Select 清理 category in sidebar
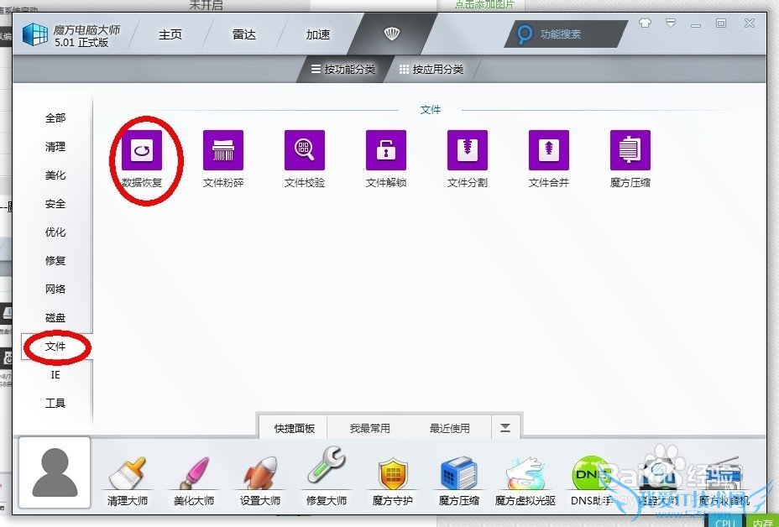Image resolution: width=779 pixels, height=527 pixels. pyautogui.click(x=55, y=147)
